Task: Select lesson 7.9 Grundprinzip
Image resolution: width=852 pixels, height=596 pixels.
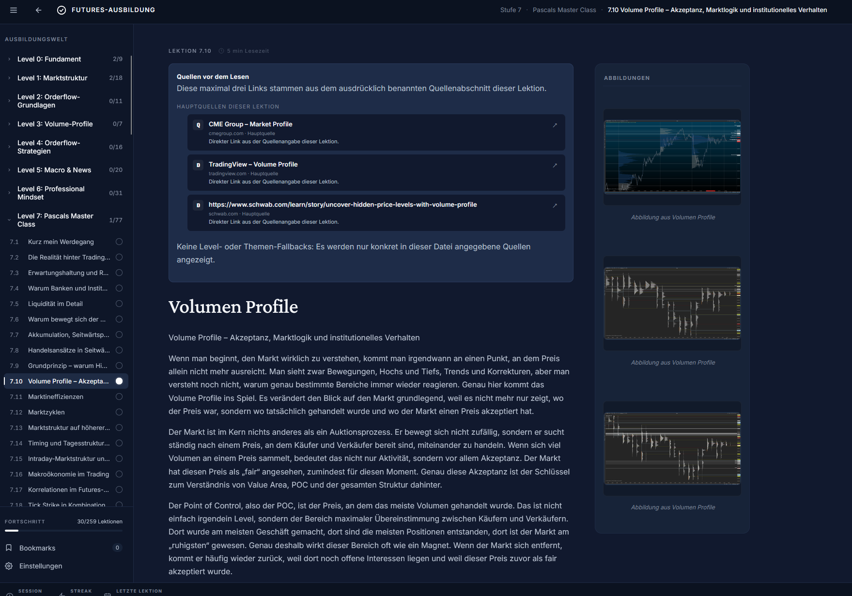Action: (66, 366)
